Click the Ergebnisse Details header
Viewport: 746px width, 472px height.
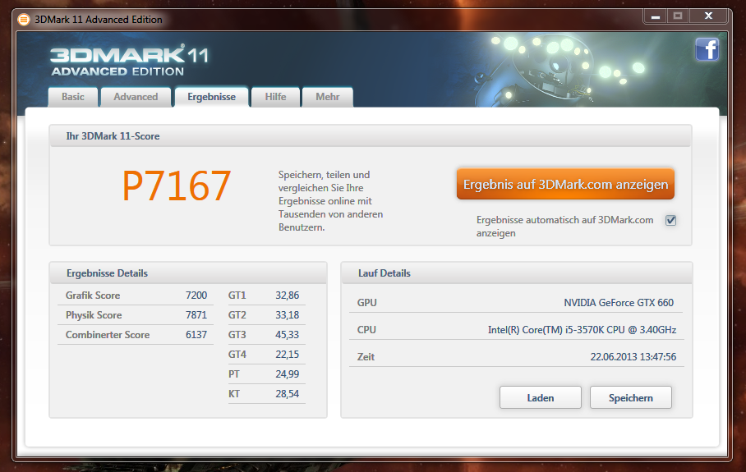107,273
